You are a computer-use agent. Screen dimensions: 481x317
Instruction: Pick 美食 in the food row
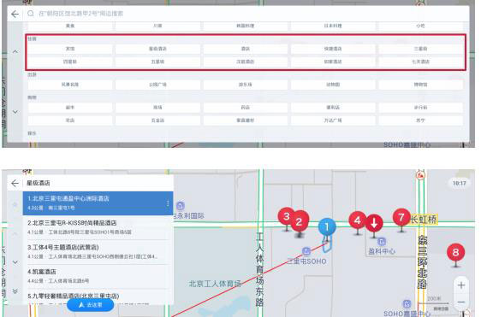coord(70,26)
